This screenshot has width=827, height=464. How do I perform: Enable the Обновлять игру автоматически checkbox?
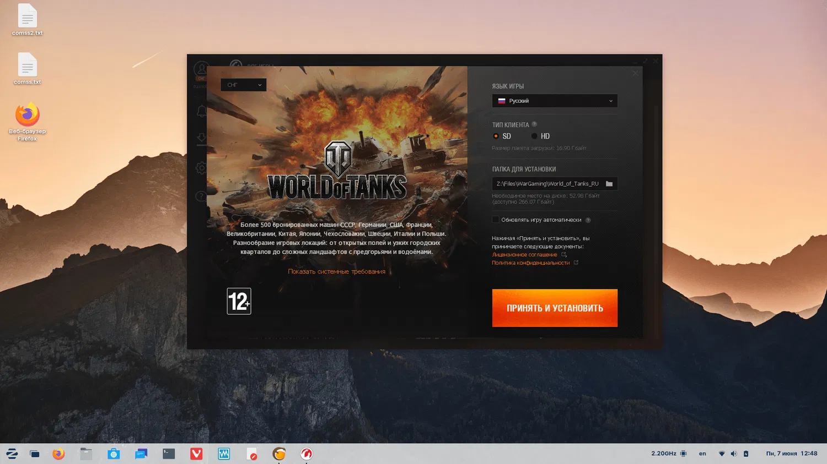coord(496,220)
